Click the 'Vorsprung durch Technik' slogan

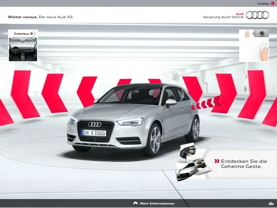pos(223,17)
